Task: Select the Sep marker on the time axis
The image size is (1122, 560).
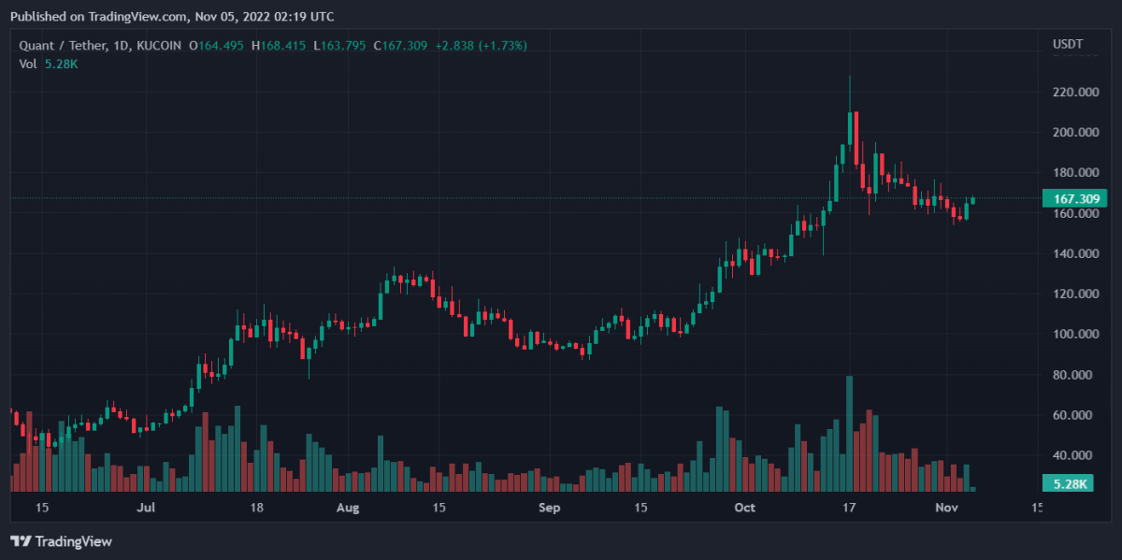Action: [550, 508]
